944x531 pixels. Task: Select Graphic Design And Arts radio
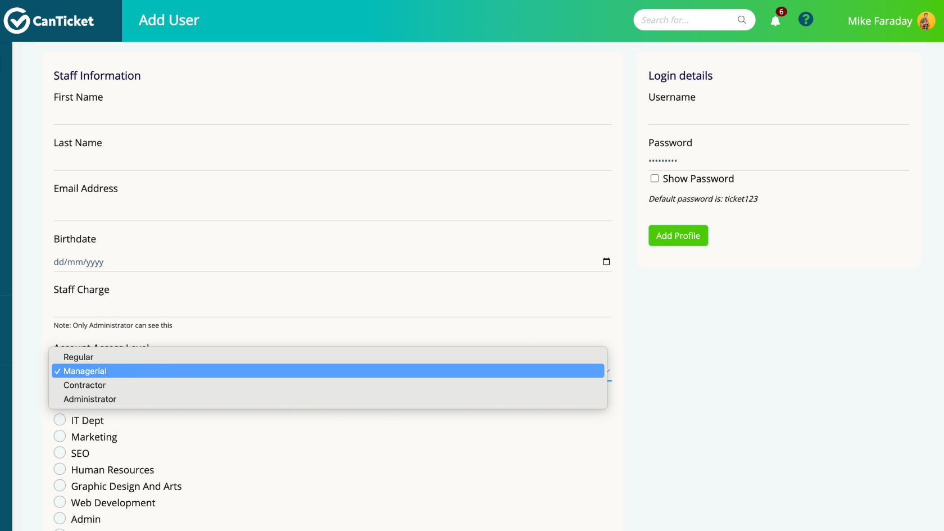(60, 485)
